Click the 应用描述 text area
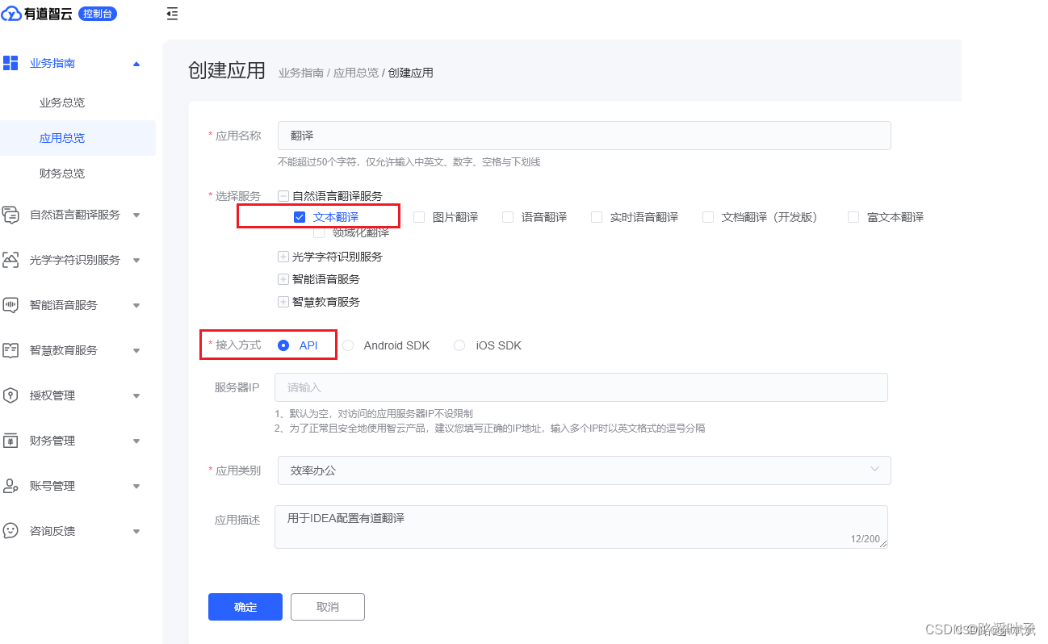The image size is (1048, 644). 581,527
